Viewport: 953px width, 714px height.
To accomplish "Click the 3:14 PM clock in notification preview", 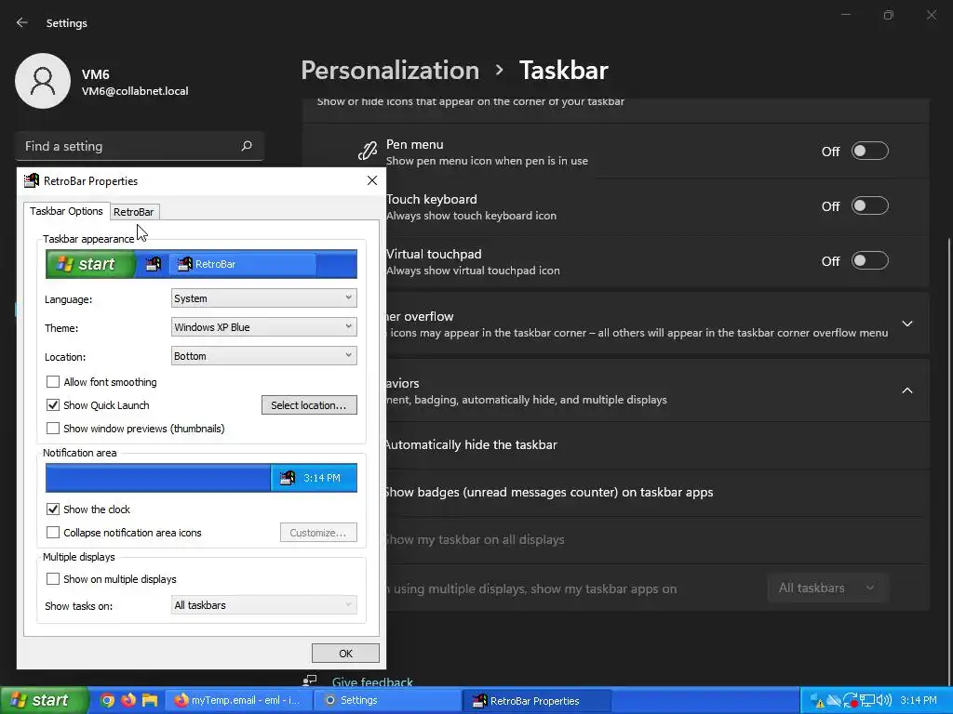I will tap(322, 478).
